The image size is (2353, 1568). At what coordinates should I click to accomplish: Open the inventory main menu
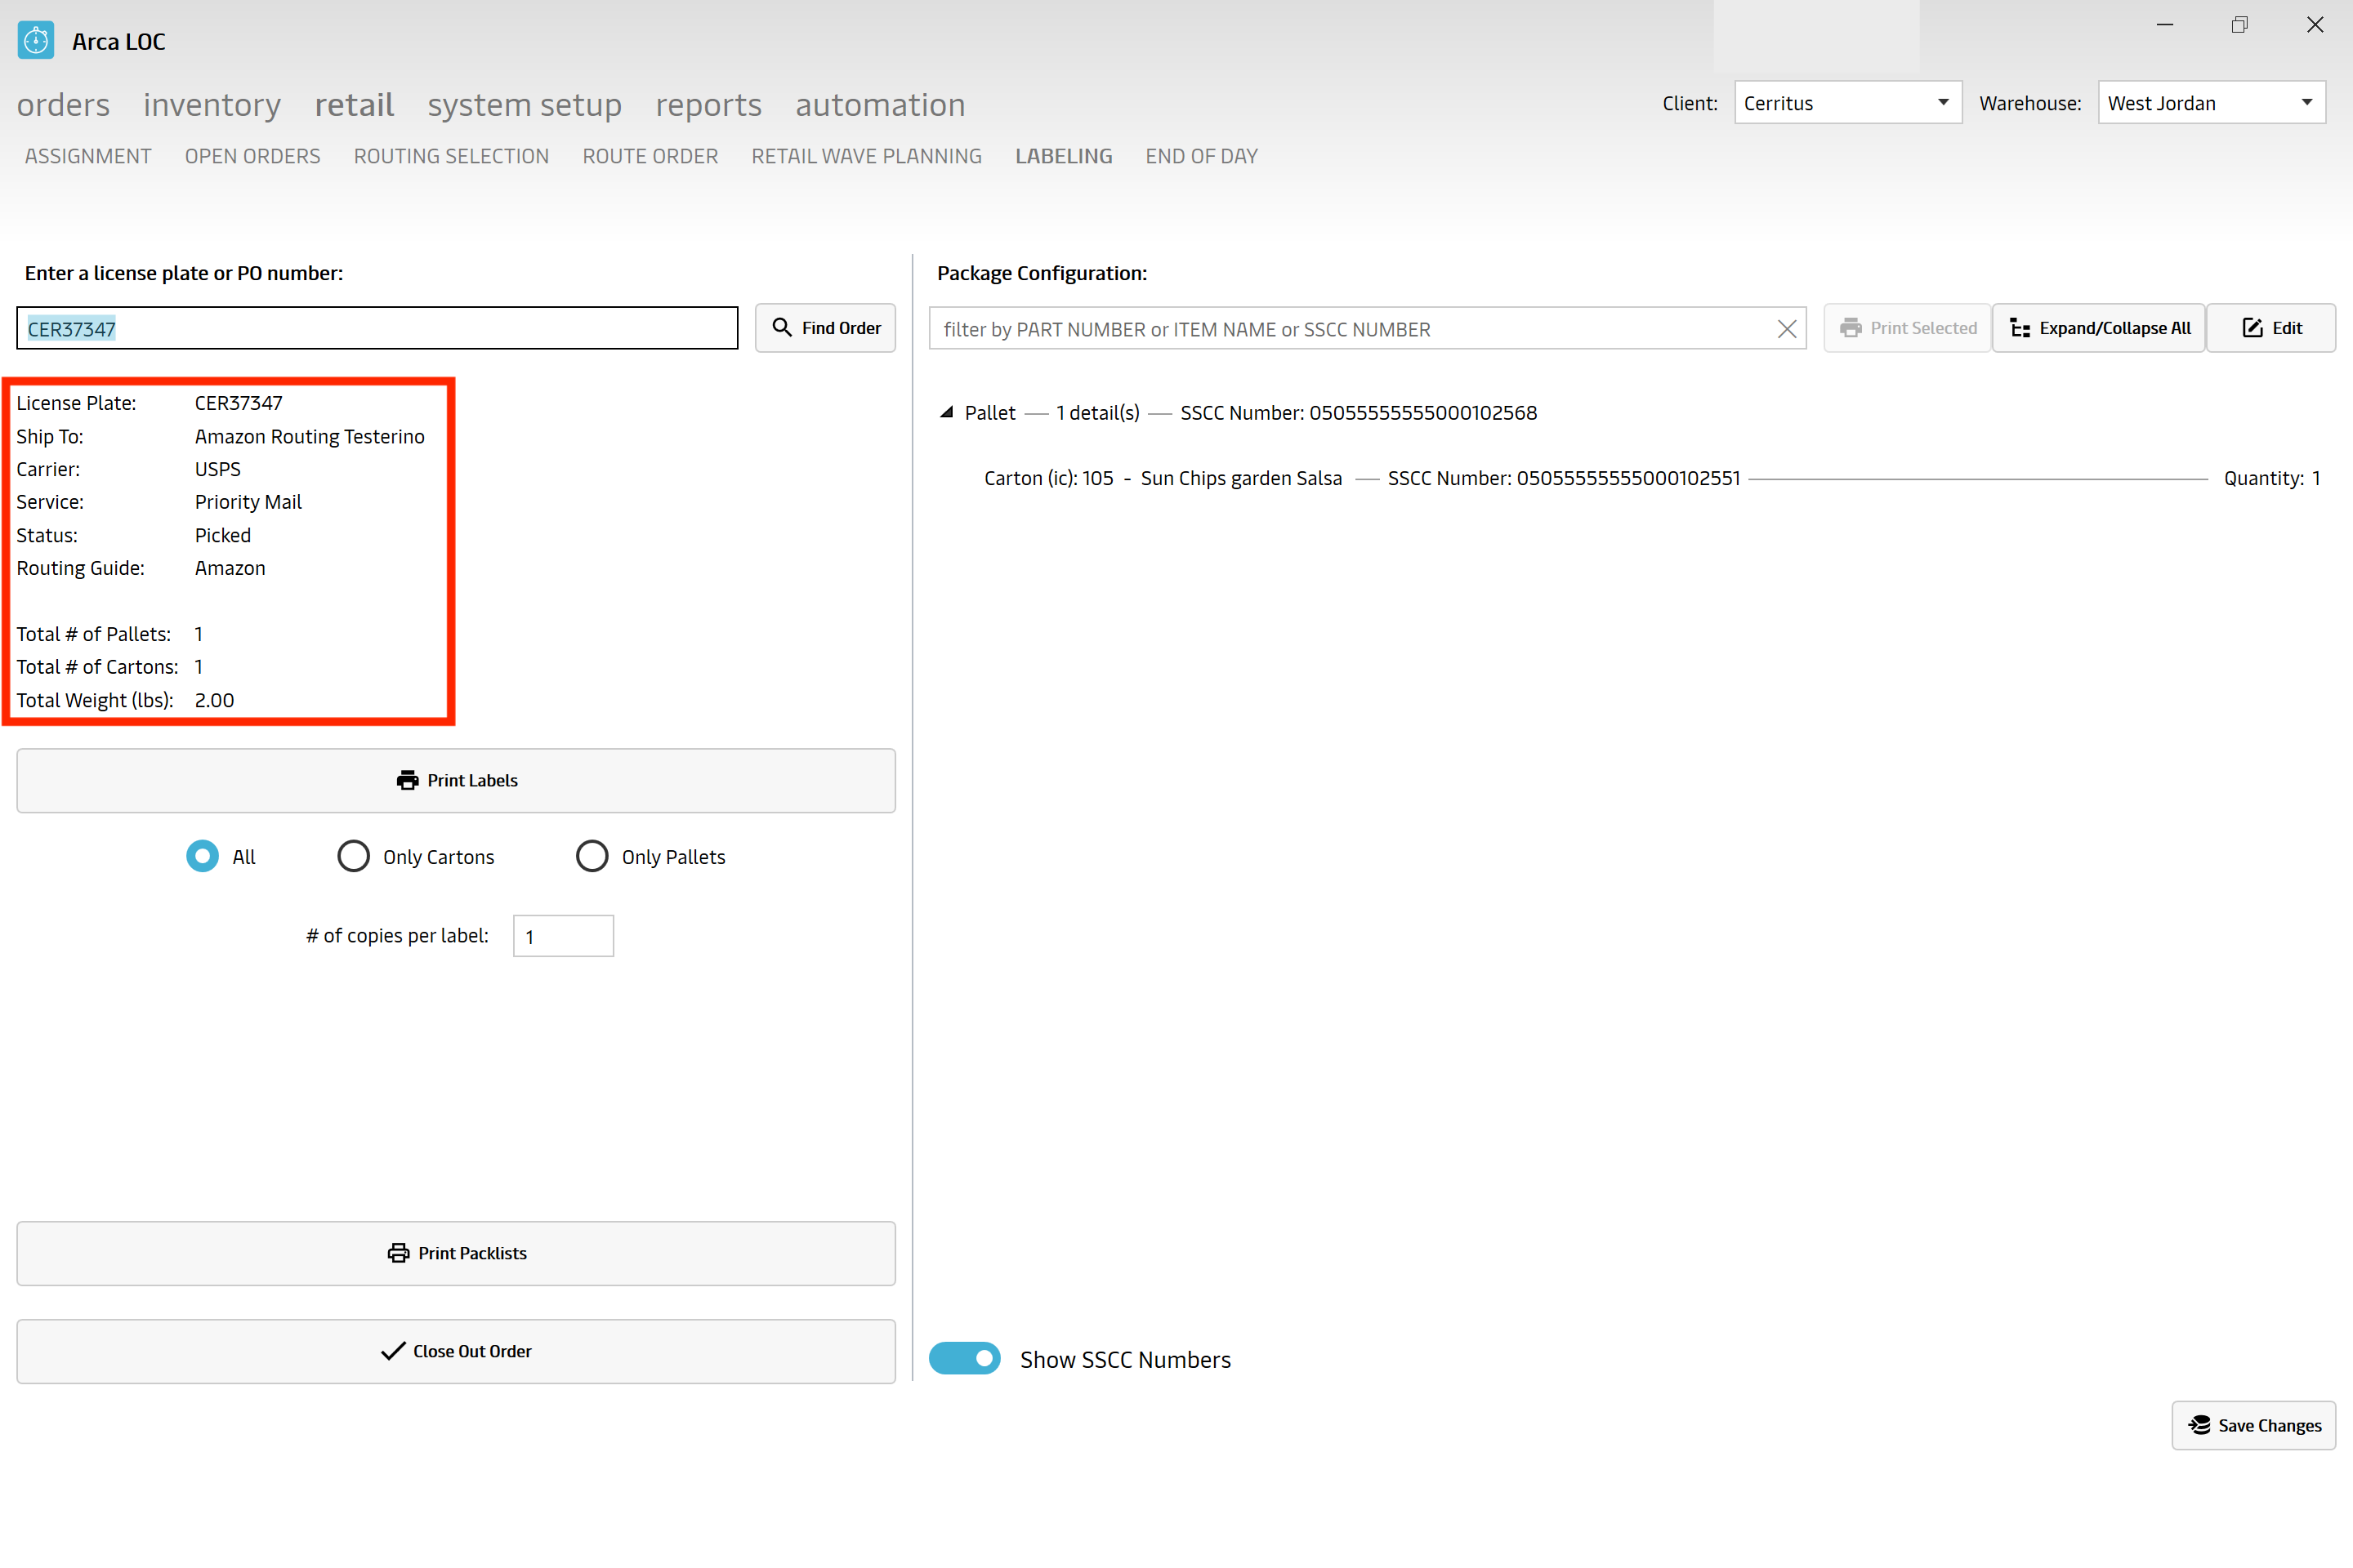[x=212, y=105]
